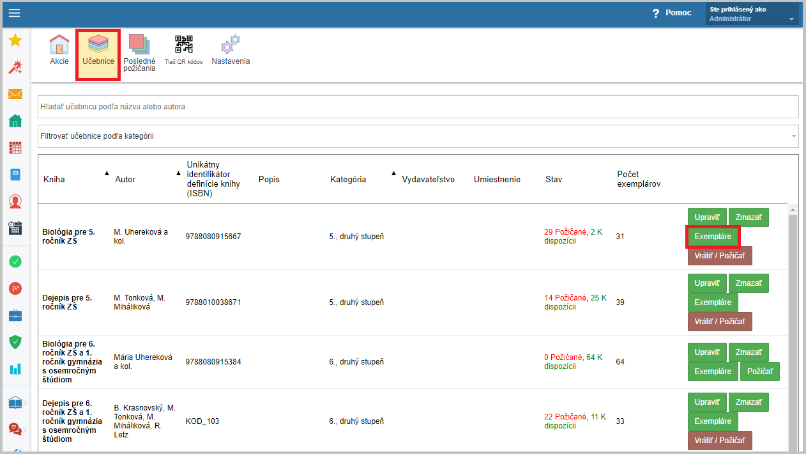Click the Mária Uhereková a kol. author cell

pyautogui.click(x=143, y=362)
